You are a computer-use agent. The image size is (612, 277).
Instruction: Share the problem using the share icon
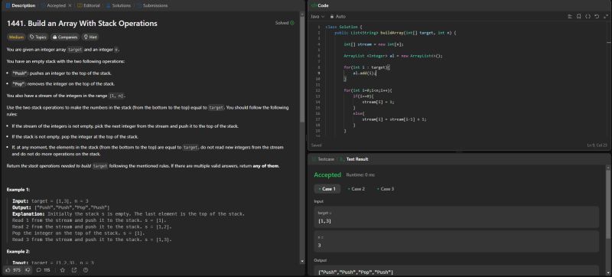coord(74,270)
